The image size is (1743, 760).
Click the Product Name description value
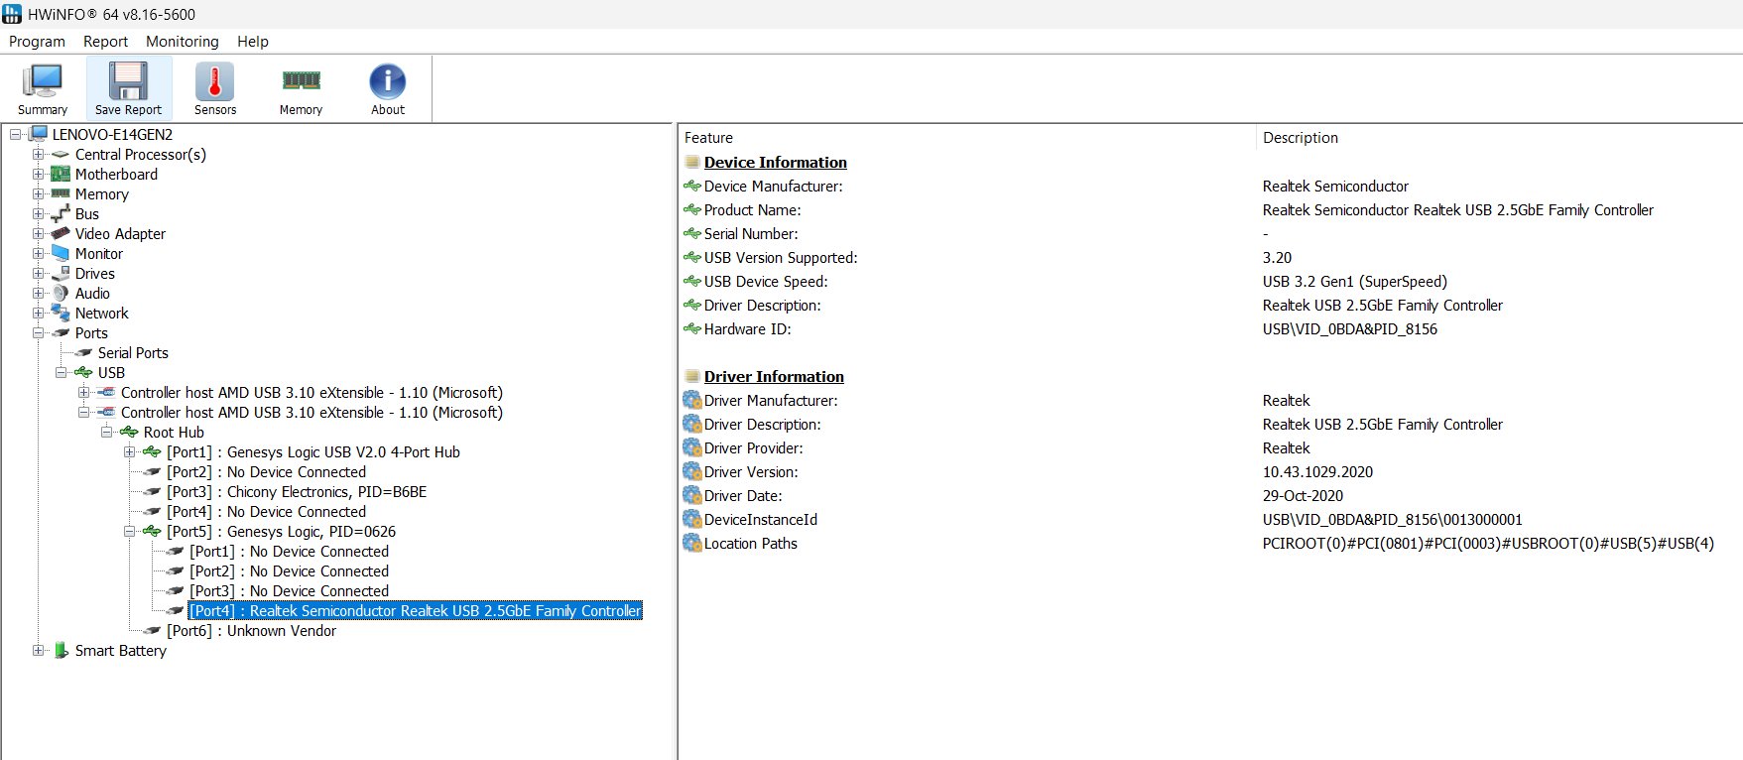tap(1457, 210)
